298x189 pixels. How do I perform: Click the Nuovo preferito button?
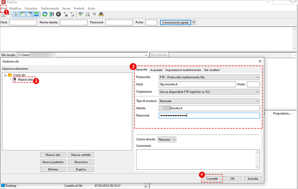[53, 162]
